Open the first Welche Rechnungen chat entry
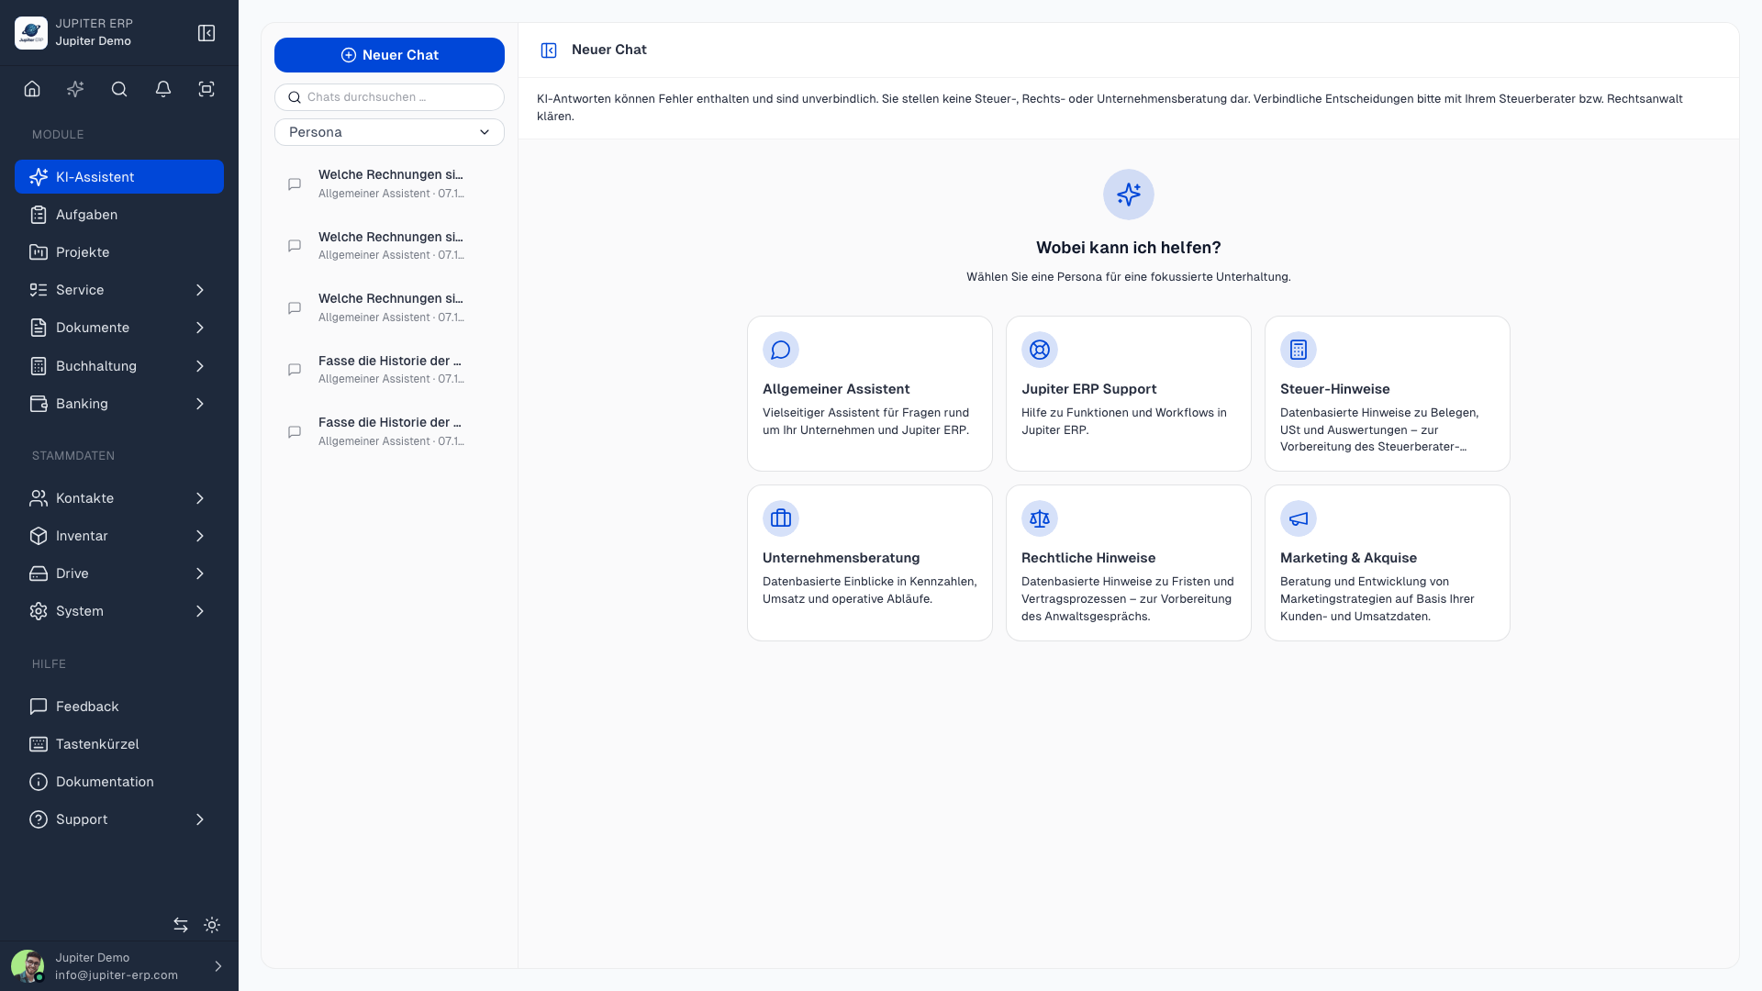 pos(389,184)
